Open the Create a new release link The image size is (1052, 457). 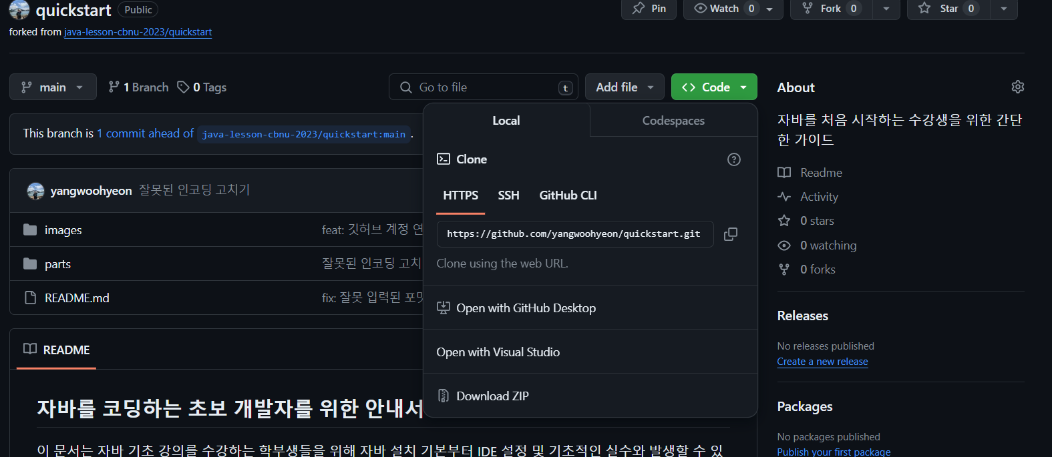click(x=822, y=362)
